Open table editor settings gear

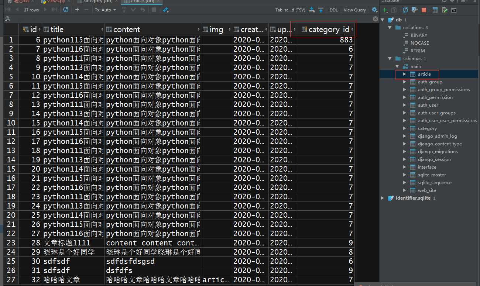374,10
